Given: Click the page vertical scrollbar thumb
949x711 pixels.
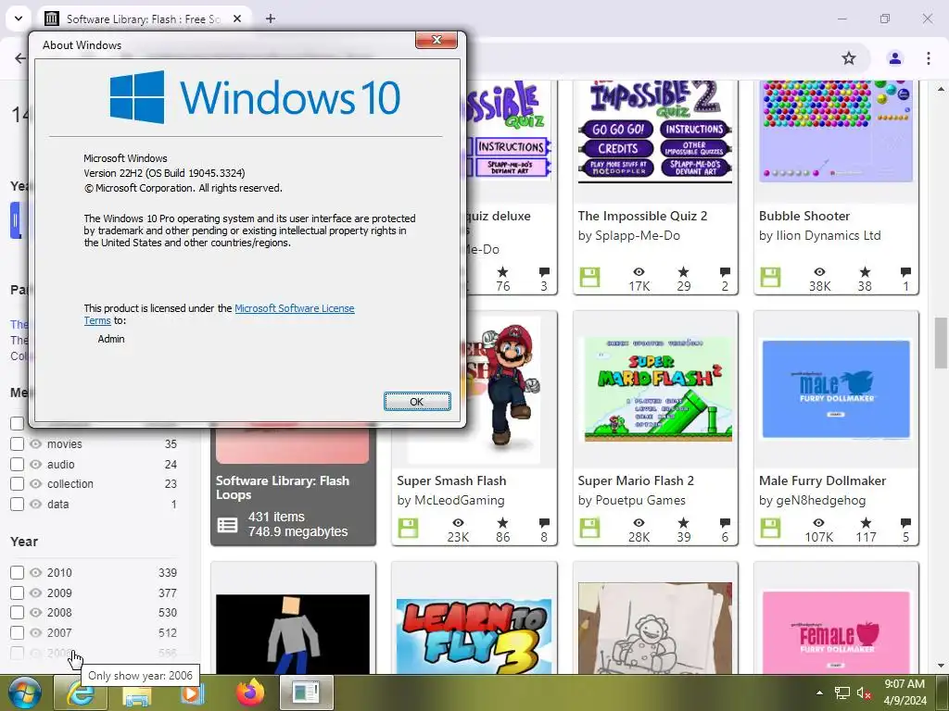Looking at the screenshot, I should [x=941, y=343].
